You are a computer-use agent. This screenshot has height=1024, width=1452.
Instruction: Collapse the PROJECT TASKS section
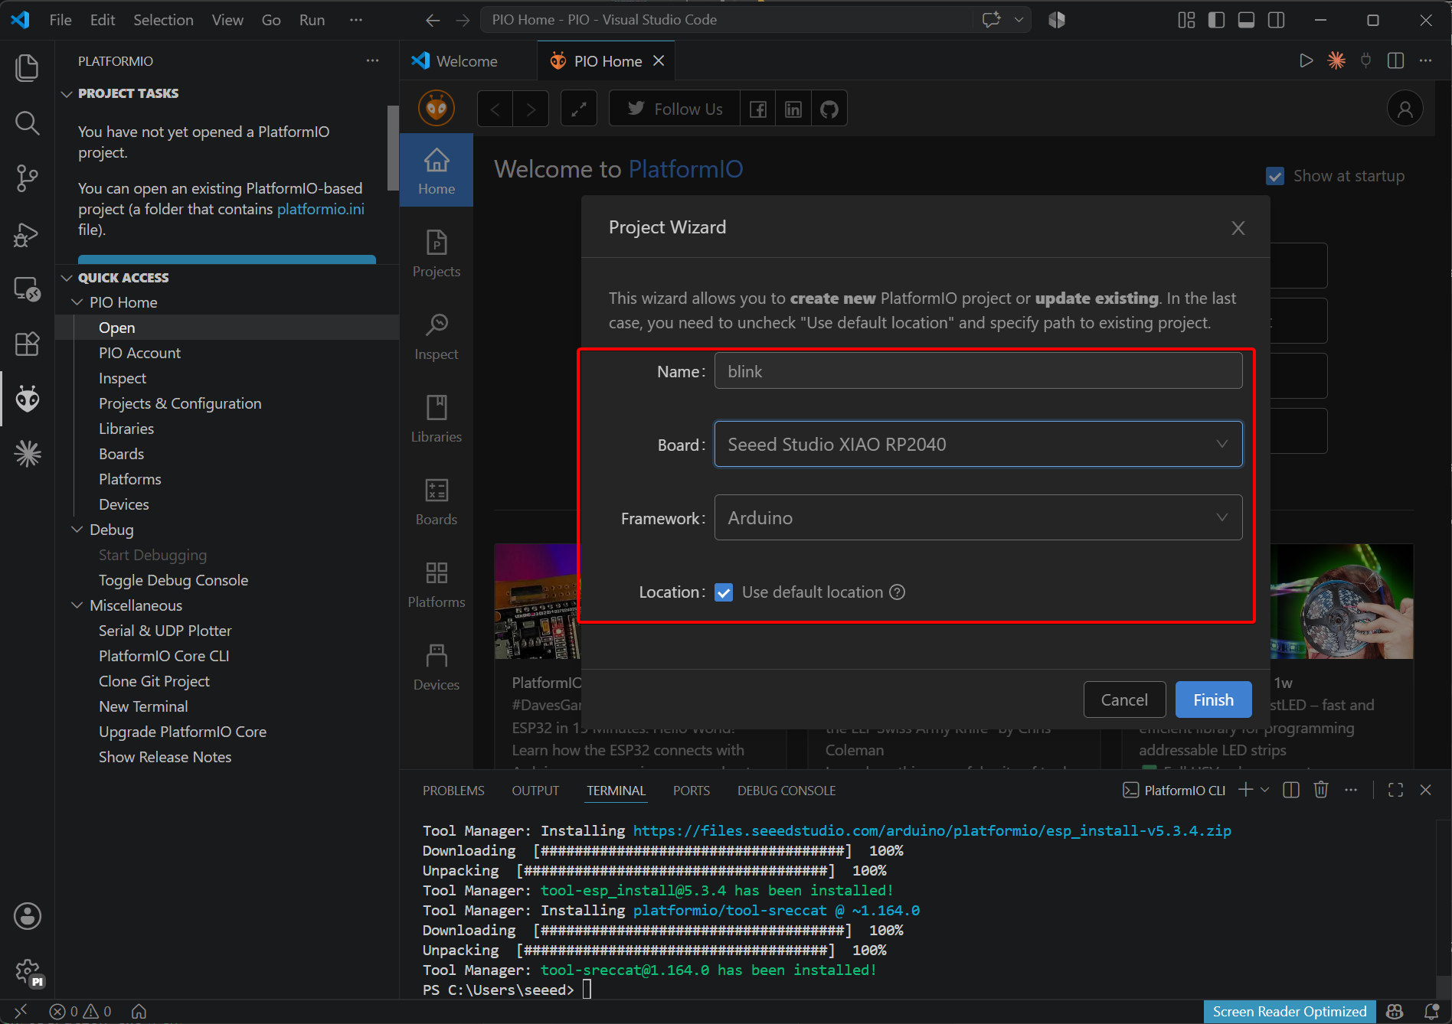[x=67, y=93]
